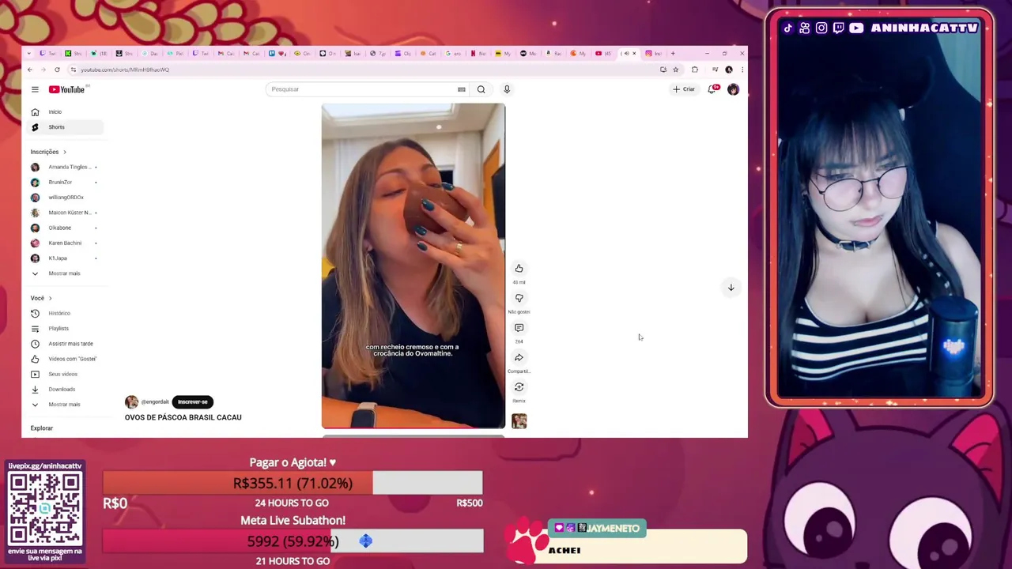
Task: Open Playlists in the sidebar
Action: click(x=65, y=329)
